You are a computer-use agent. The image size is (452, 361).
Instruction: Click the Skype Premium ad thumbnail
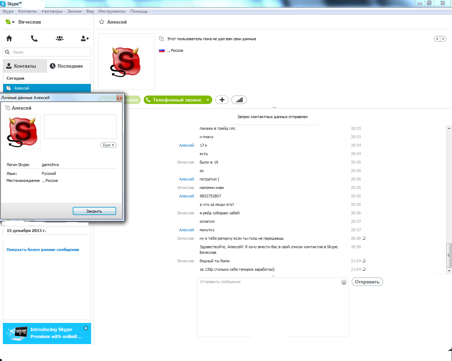[17, 333]
